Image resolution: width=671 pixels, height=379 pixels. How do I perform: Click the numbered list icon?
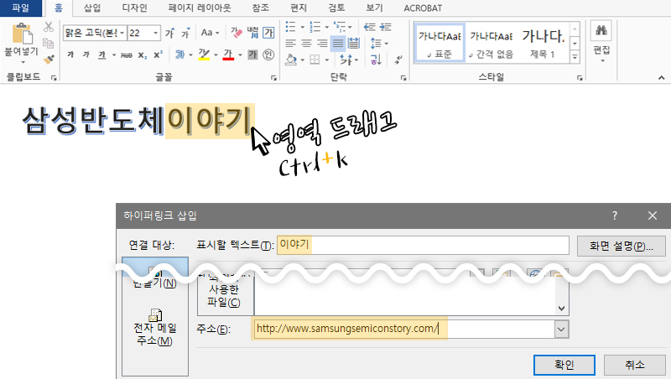(315, 27)
